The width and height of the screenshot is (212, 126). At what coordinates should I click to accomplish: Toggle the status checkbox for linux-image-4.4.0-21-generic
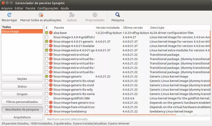tap(47, 41)
